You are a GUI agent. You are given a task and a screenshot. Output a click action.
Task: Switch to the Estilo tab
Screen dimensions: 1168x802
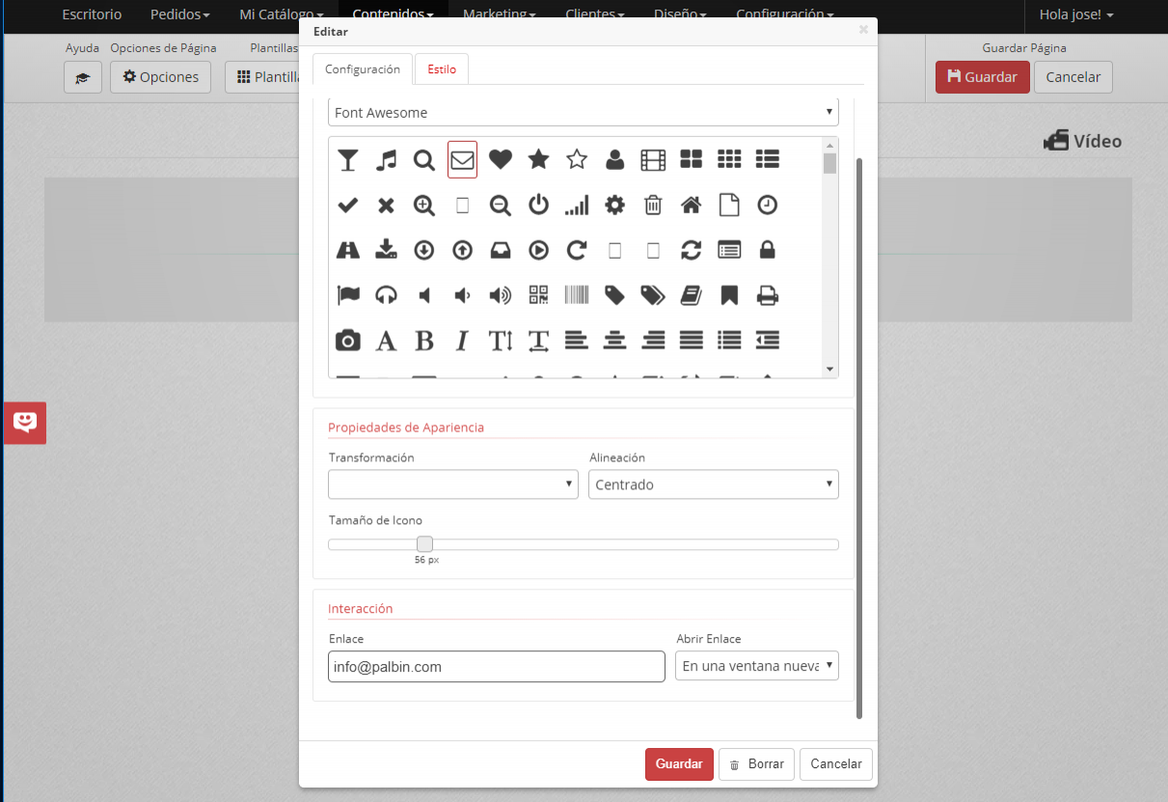click(x=442, y=69)
